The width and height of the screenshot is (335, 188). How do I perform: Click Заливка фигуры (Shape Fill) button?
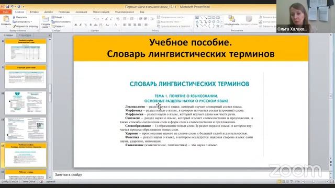pyautogui.click(x=267, y=17)
